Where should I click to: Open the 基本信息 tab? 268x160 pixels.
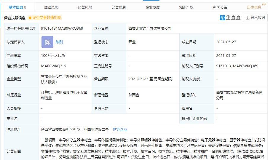coord(17,7)
